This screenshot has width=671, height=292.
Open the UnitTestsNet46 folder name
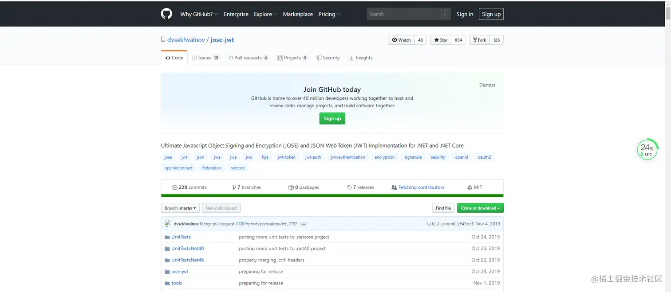(x=188, y=260)
